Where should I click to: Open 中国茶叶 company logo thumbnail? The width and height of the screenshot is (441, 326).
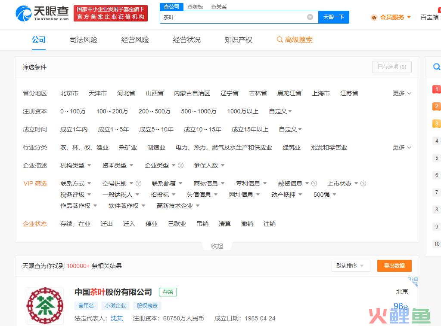click(x=45, y=306)
